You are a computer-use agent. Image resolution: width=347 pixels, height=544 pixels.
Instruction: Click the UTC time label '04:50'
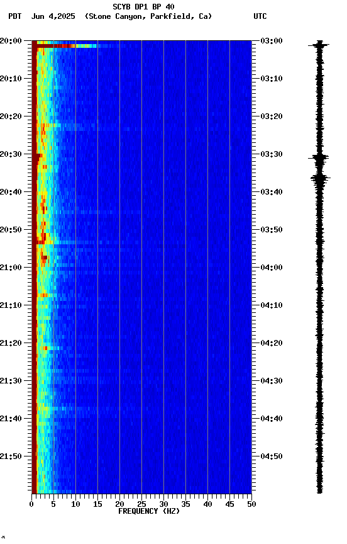pos(272,456)
